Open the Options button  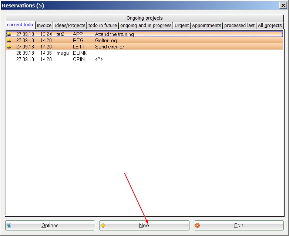(50, 226)
